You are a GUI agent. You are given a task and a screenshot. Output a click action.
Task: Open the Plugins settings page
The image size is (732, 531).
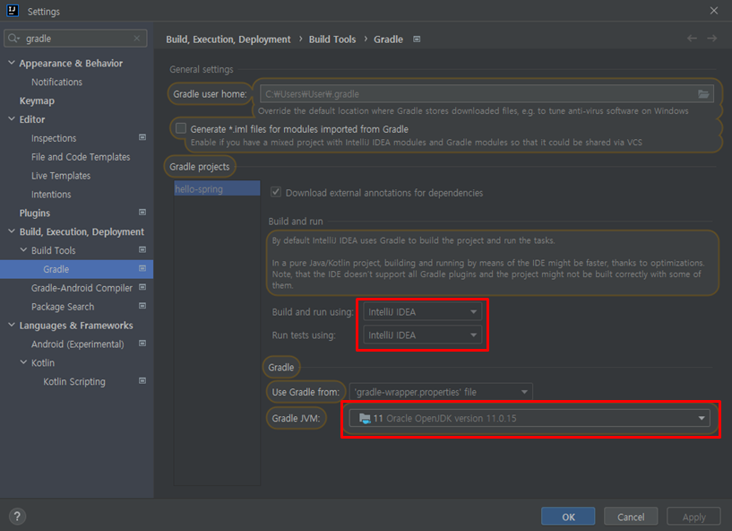pos(35,213)
